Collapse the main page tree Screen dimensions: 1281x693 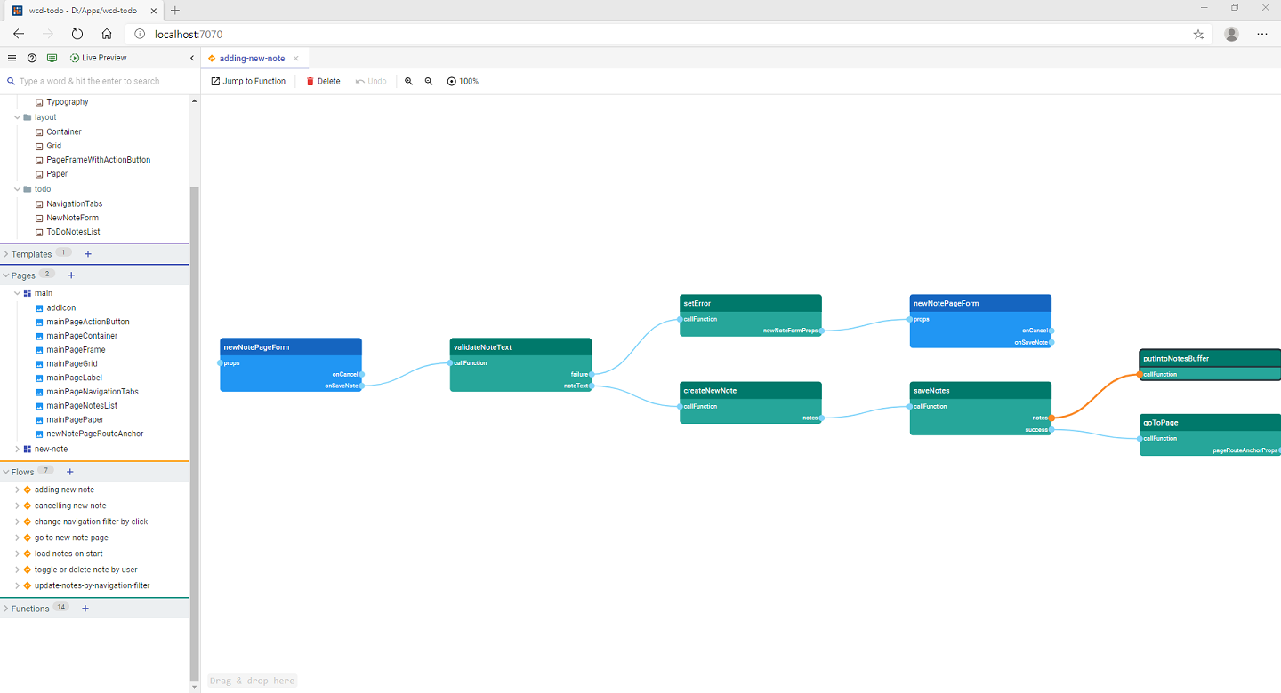[x=17, y=293]
